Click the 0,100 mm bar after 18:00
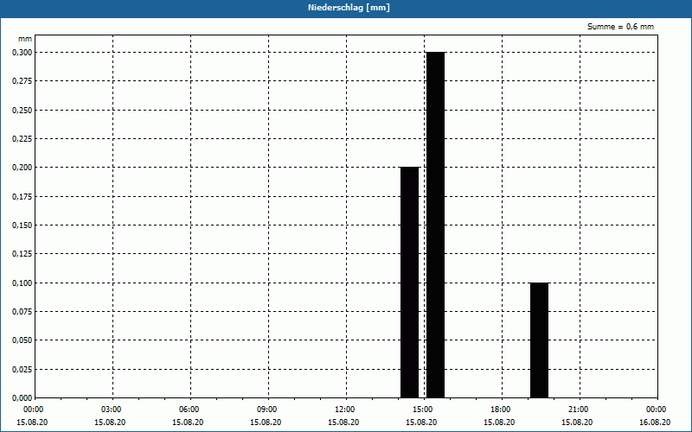Viewport: 692px width, 432px height. tap(539, 340)
